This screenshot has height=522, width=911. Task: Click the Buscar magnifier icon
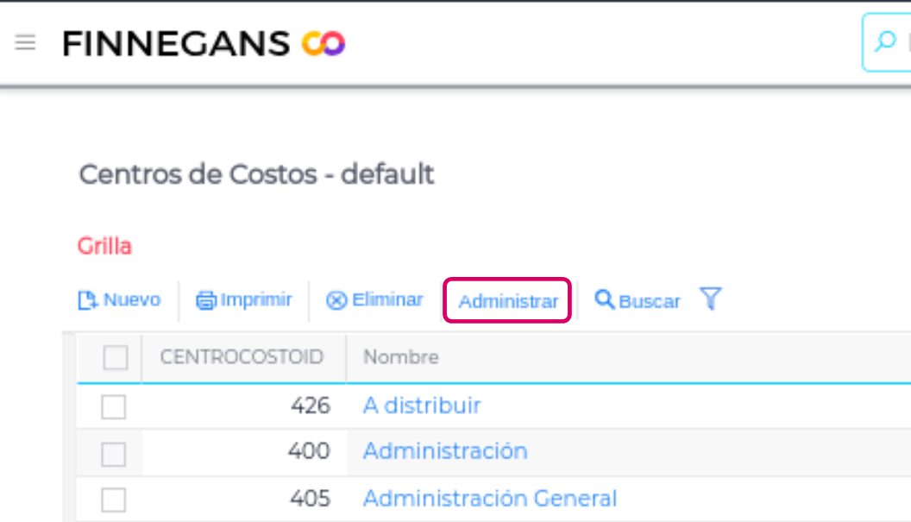click(605, 300)
